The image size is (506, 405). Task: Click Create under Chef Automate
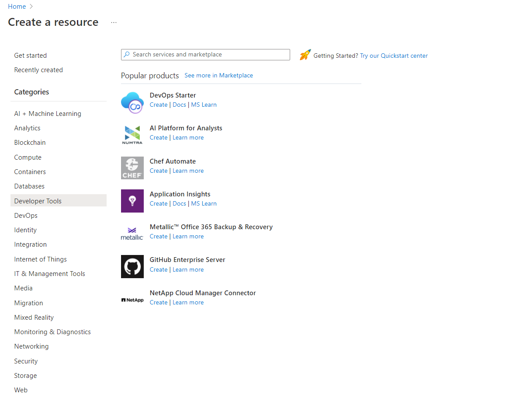159,171
